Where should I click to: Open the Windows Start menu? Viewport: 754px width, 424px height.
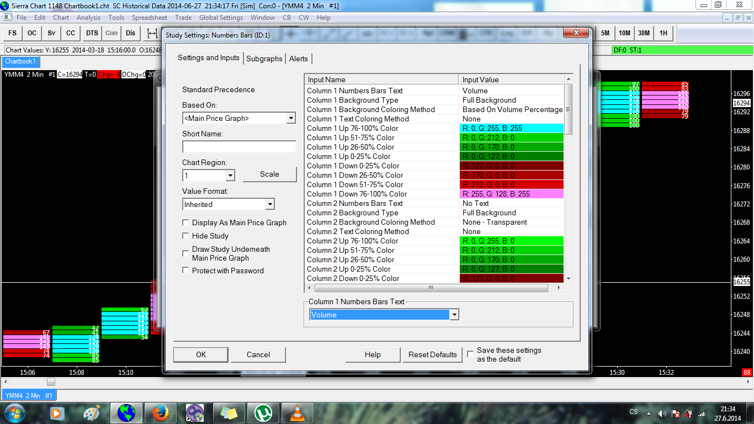tap(15, 413)
